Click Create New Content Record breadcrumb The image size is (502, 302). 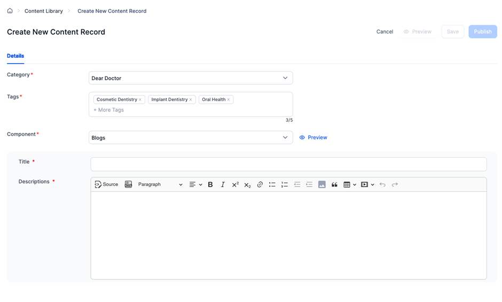[112, 11]
